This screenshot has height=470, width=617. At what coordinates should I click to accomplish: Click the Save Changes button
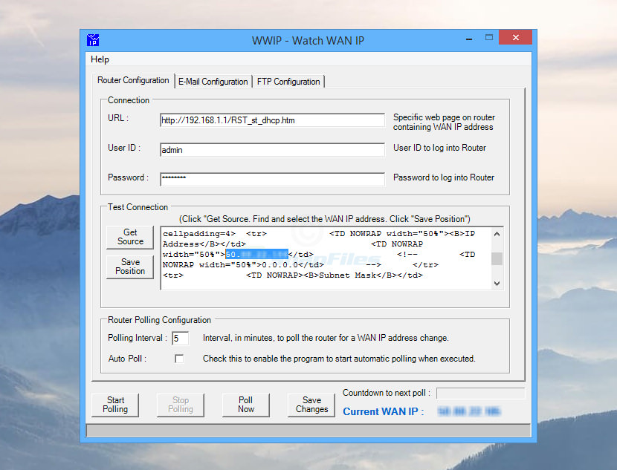point(311,405)
